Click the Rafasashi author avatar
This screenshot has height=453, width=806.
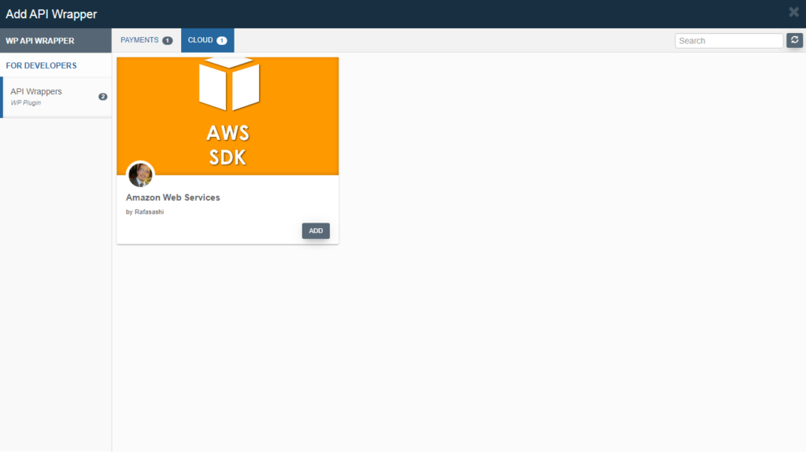click(140, 175)
